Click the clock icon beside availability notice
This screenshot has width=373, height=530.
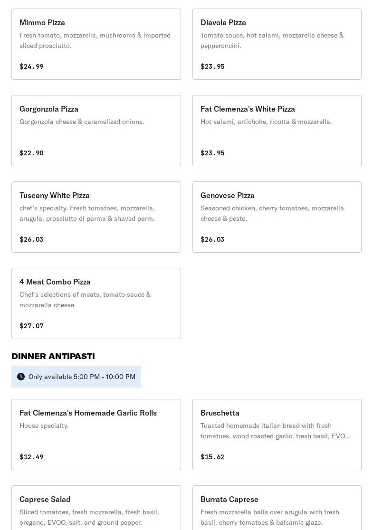click(21, 377)
